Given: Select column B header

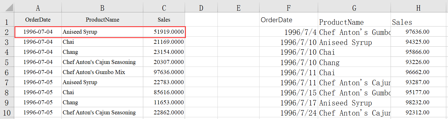Looking at the screenshot, I should (x=102, y=8).
